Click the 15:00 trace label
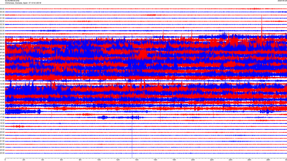Image resolution: width=287 pixels, height=161 pixels. coord(2,102)
